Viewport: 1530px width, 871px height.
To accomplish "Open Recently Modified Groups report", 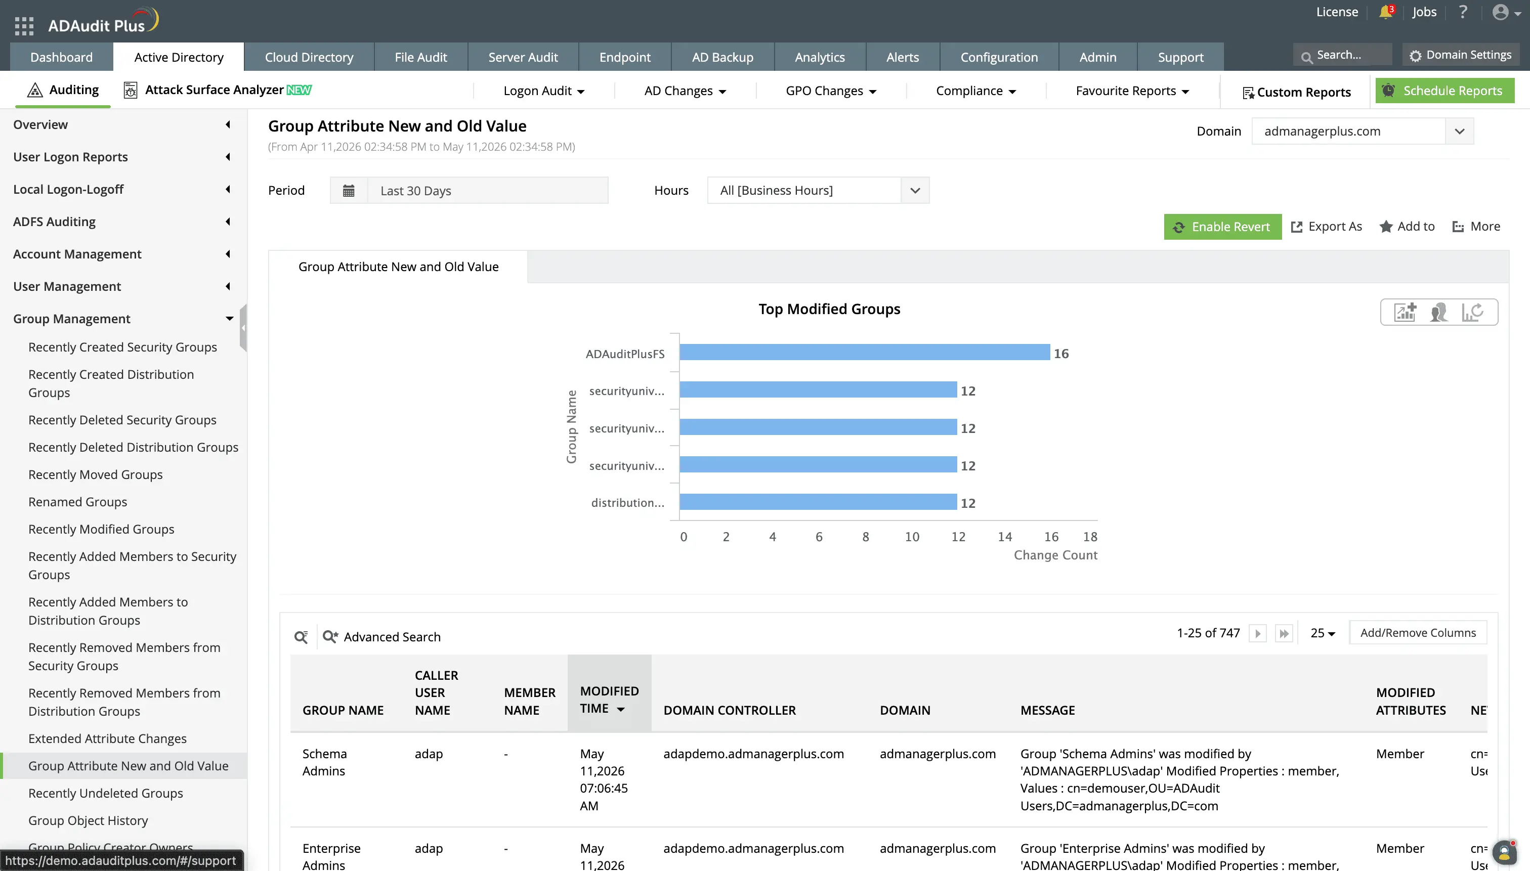I will [x=101, y=530].
